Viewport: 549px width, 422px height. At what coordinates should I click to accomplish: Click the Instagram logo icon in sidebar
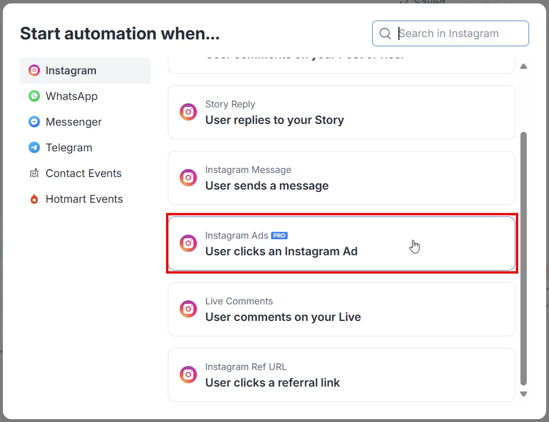34,70
